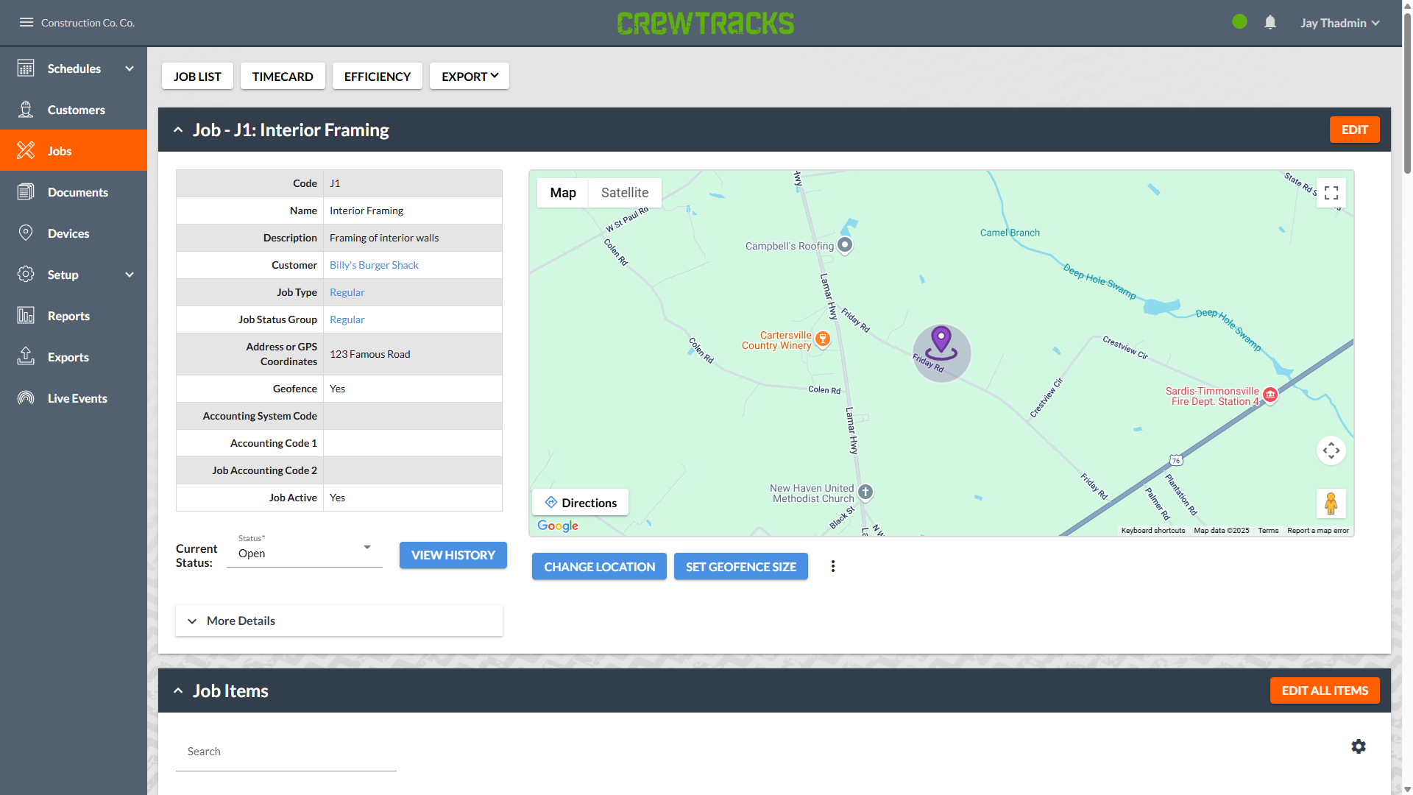Open map camera controls icon
The image size is (1413, 795).
1331,451
